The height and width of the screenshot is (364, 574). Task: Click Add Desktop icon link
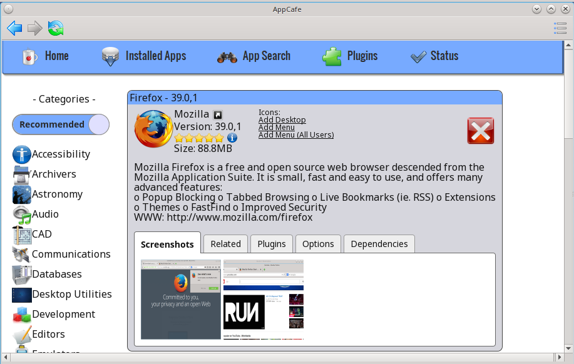click(x=282, y=120)
